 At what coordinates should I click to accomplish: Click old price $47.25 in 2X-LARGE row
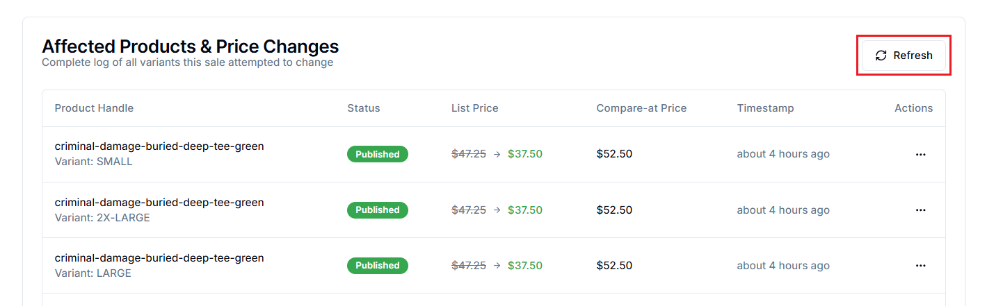point(469,210)
